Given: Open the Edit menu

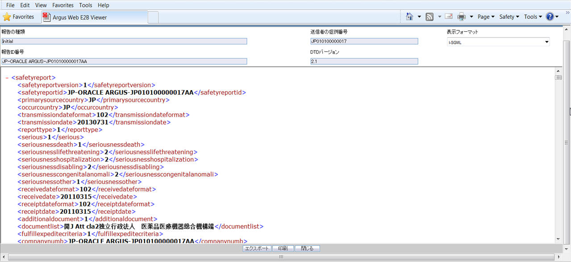Looking at the screenshot, I should click(x=25, y=5).
